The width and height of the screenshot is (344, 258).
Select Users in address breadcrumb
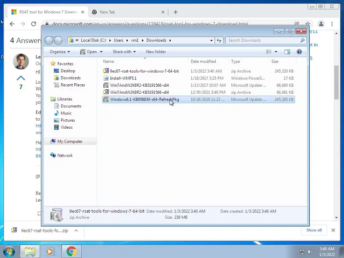[119, 40]
